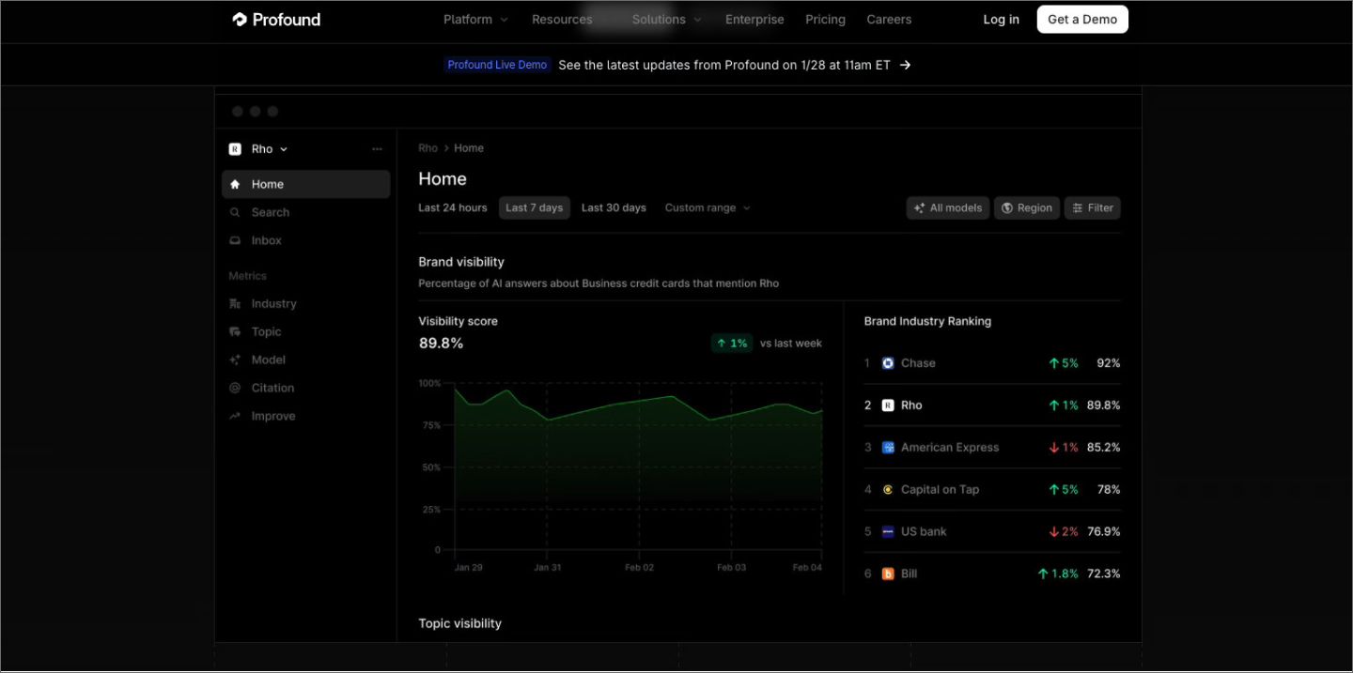Click the Topic visibility heading
Viewport: 1353px width, 673px height.
[x=459, y=623]
